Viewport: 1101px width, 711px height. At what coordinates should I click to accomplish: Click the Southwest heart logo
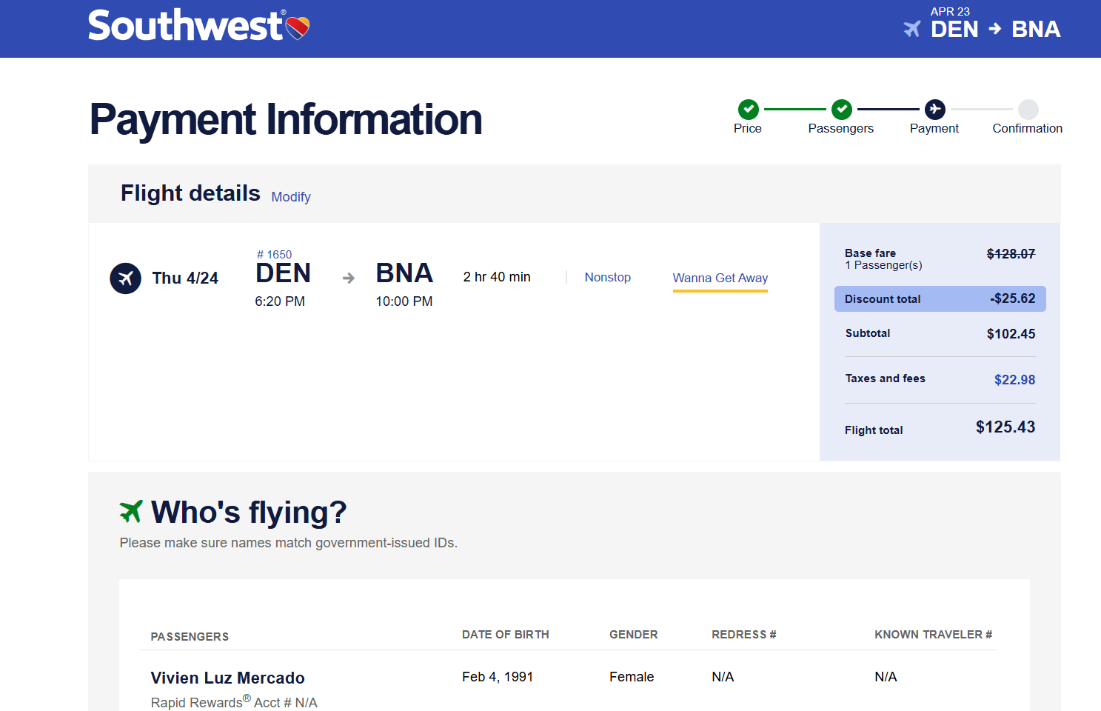pos(298,27)
